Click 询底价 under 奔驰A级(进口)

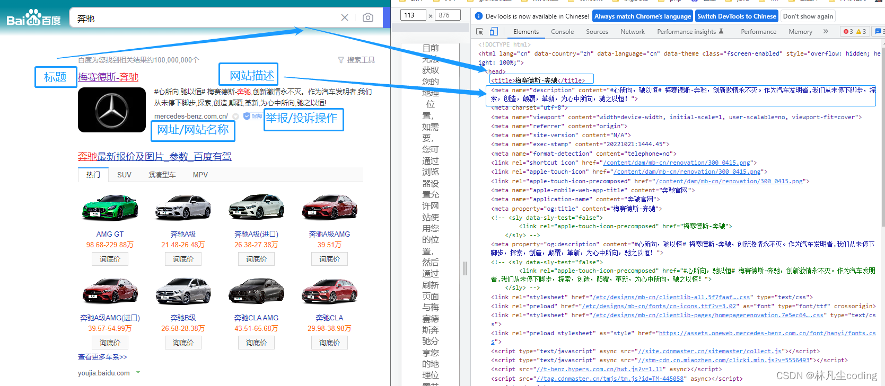point(256,259)
